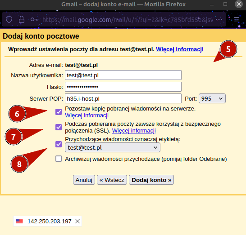Open the Port 995 dropdown
Screen dimensions: 246x235
pos(212,98)
